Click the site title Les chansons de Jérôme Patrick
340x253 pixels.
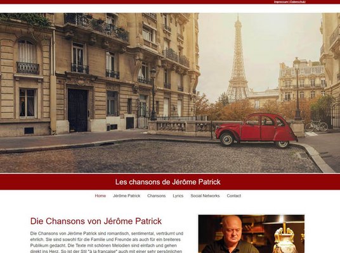coord(168,182)
